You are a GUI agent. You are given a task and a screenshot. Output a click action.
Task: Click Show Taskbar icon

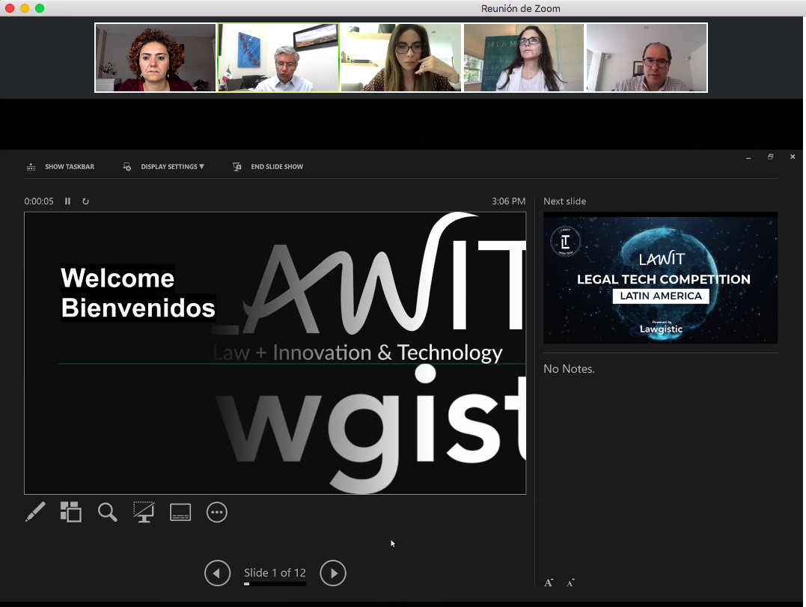31,166
